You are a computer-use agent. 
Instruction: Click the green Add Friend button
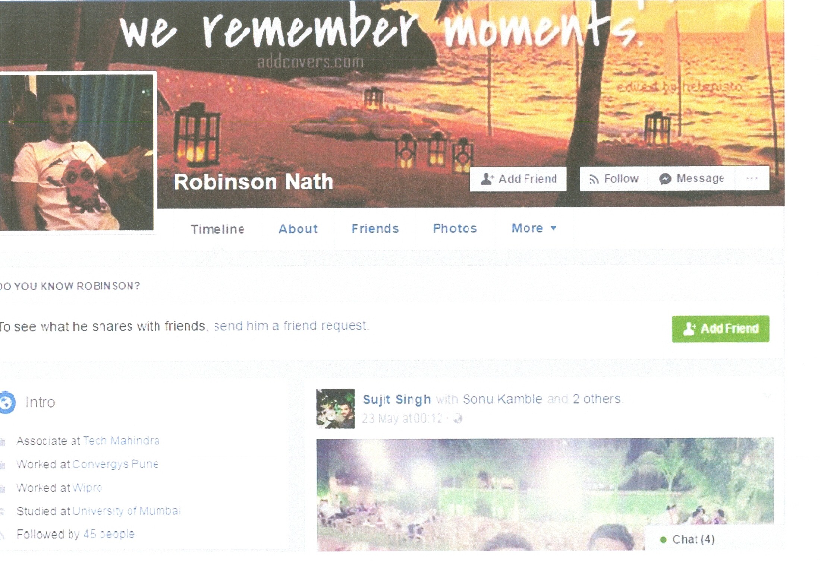720,329
